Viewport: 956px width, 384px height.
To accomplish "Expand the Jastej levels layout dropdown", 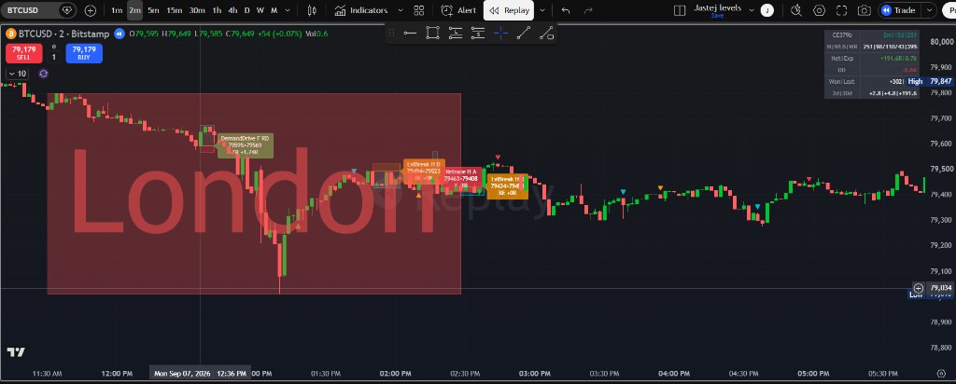I will pyautogui.click(x=752, y=10).
